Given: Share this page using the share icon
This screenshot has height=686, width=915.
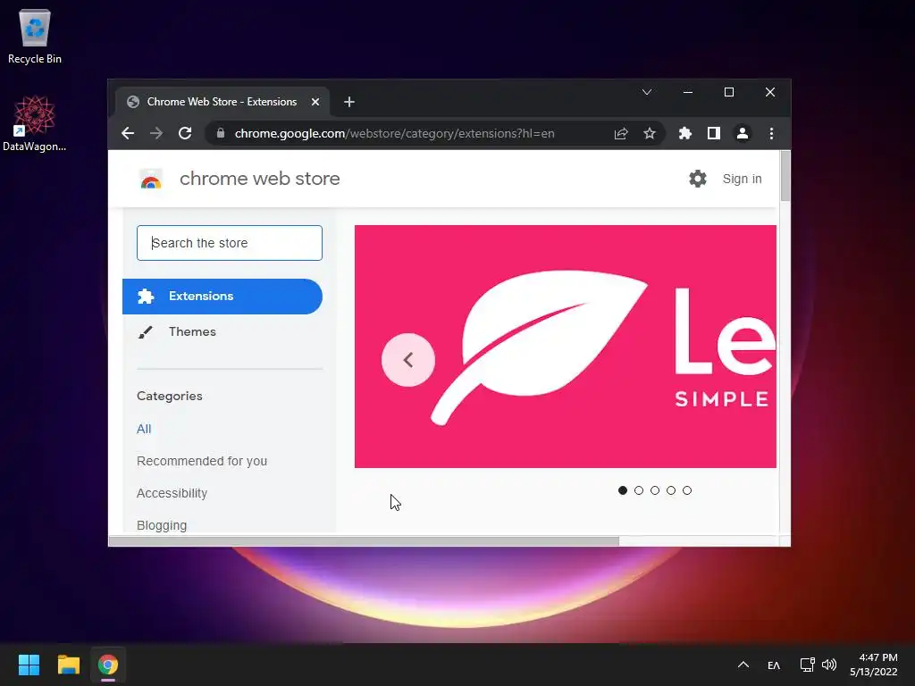Looking at the screenshot, I should 621,134.
